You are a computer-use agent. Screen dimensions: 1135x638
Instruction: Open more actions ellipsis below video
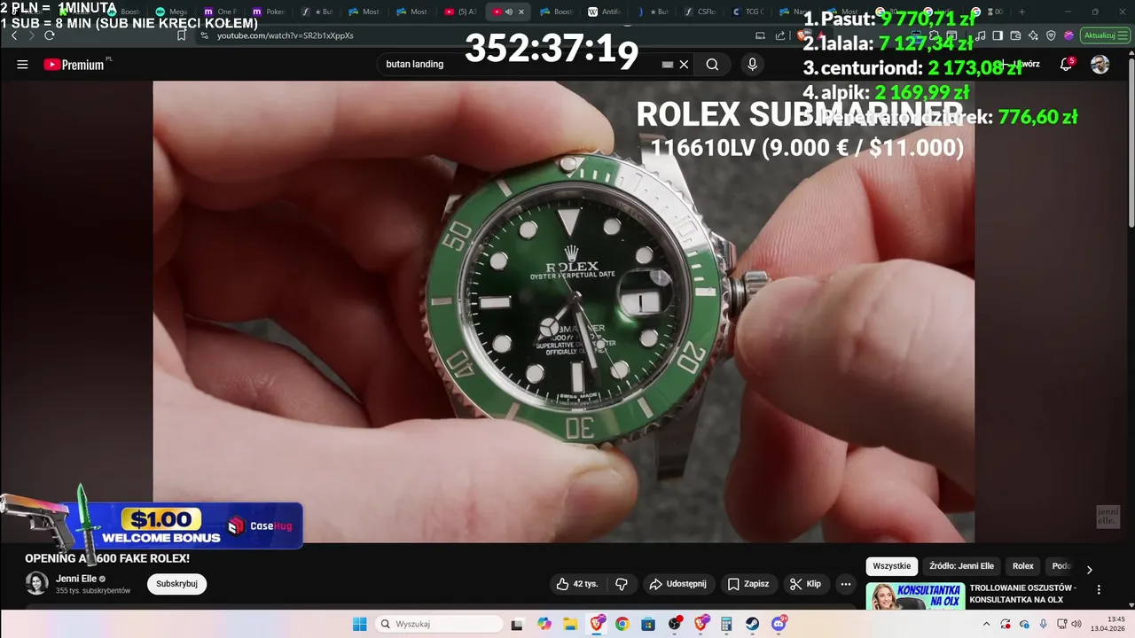coord(846,584)
